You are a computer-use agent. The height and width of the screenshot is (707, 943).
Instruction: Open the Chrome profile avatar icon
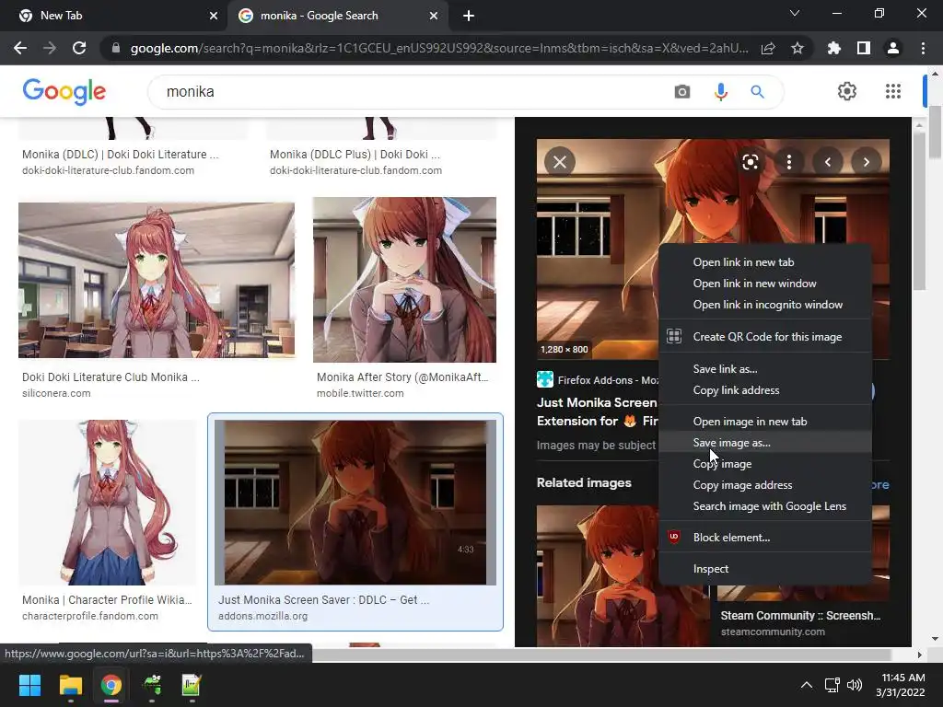click(x=893, y=48)
